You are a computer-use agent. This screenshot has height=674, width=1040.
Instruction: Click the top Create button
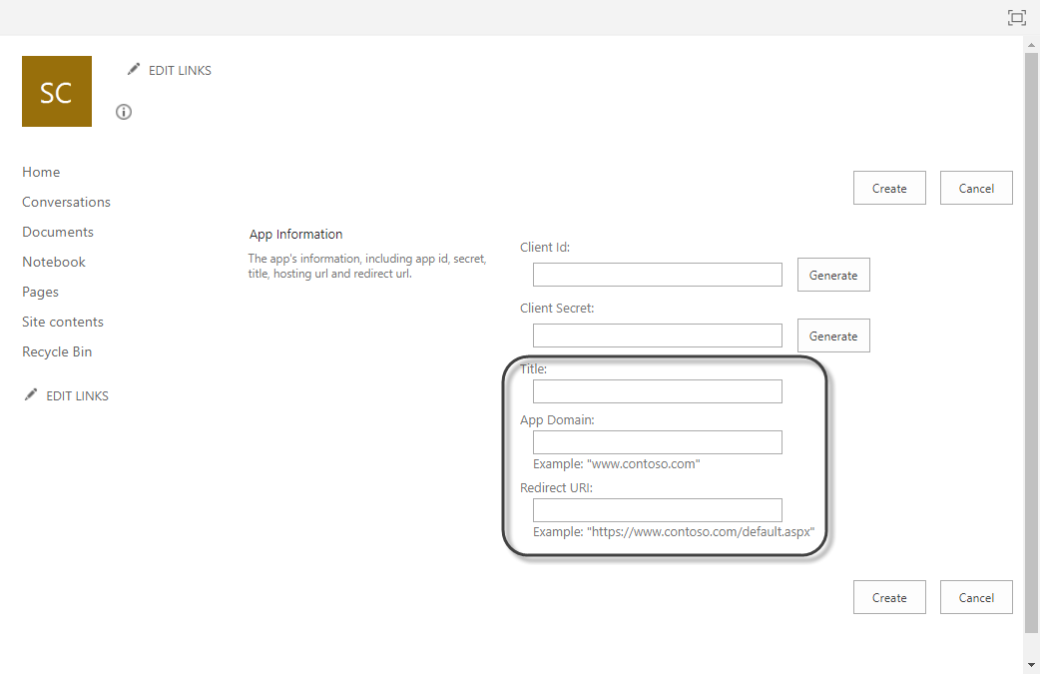click(x=889, y=188)
